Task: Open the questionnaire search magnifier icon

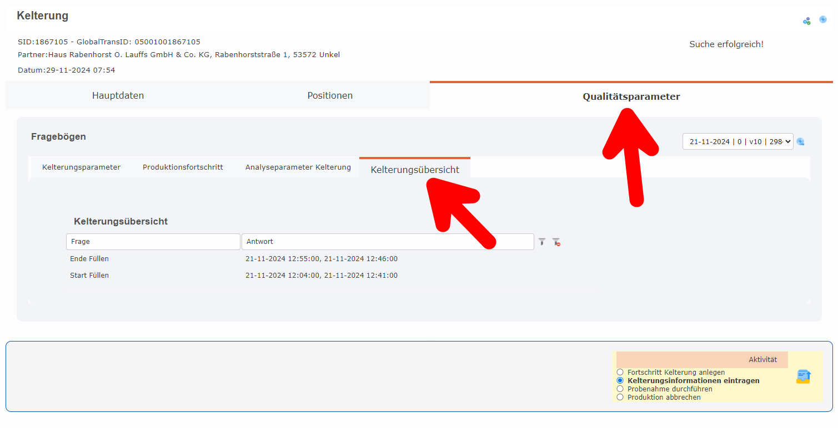Action: coord(800,141)
